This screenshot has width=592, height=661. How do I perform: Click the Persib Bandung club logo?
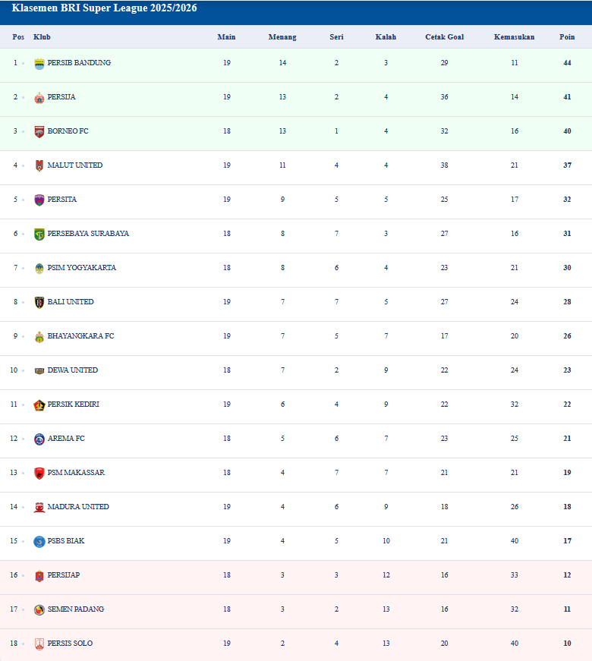39,64
